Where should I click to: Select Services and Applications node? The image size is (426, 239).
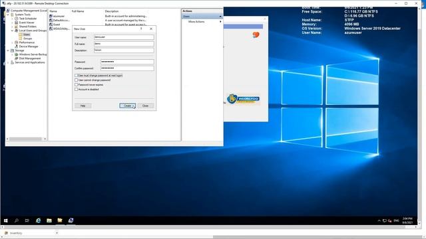click(x=29, y=62)
